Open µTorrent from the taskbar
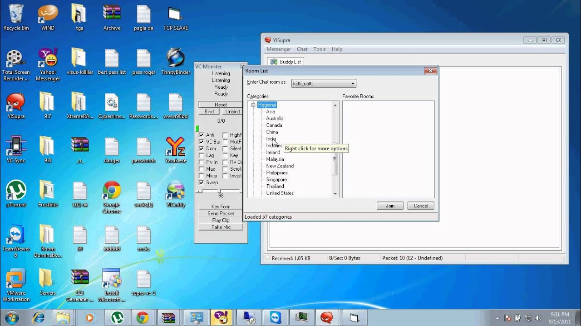581x326 pixels. pyautogui.click(x=118, y=317)
